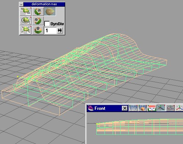Click the highlighted axes icon in Front toolbar

click(161, 108)
